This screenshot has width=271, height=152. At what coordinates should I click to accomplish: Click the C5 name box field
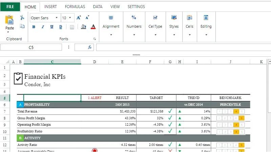click(31, 47)
